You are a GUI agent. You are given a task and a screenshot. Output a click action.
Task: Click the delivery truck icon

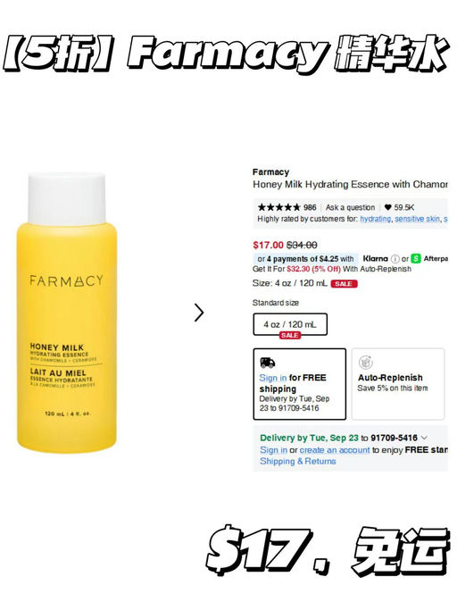[x=267, y=363]
